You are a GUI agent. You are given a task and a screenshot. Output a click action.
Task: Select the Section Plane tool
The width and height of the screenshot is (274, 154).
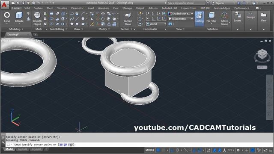[x=128, y=19]
